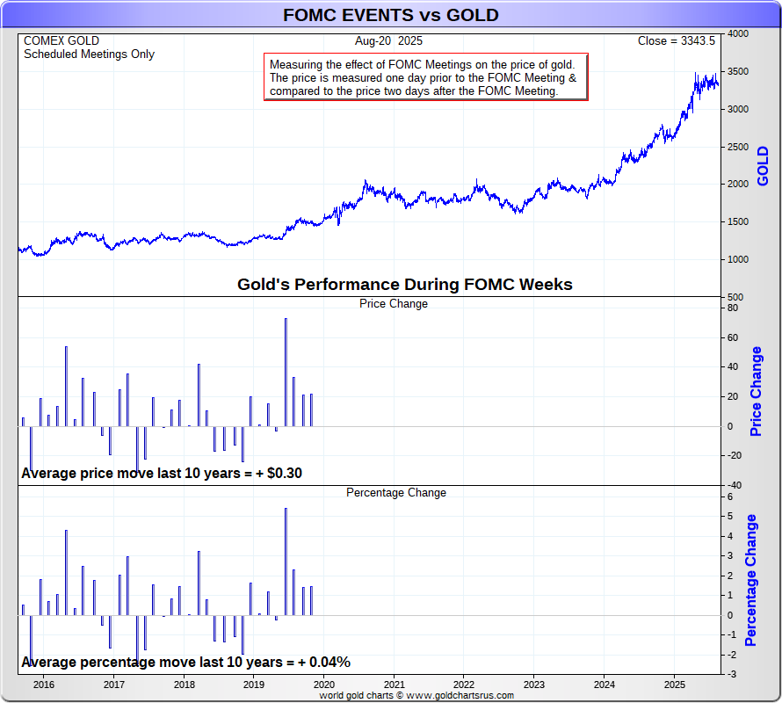
Task: Click the 2025 x-axis year label
Action: [674, 685]
